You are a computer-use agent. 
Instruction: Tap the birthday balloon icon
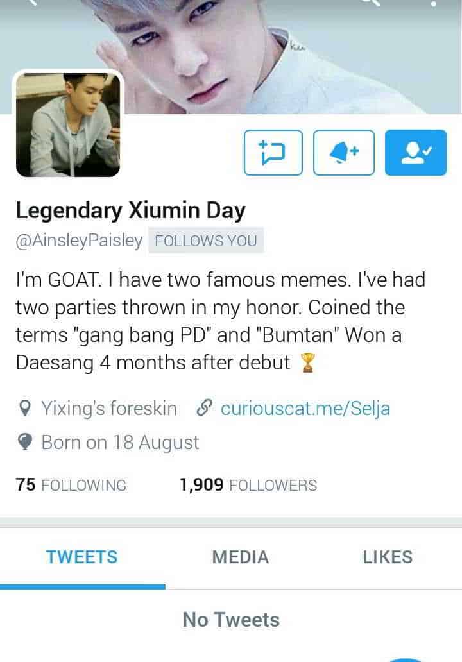coord(25,443)
